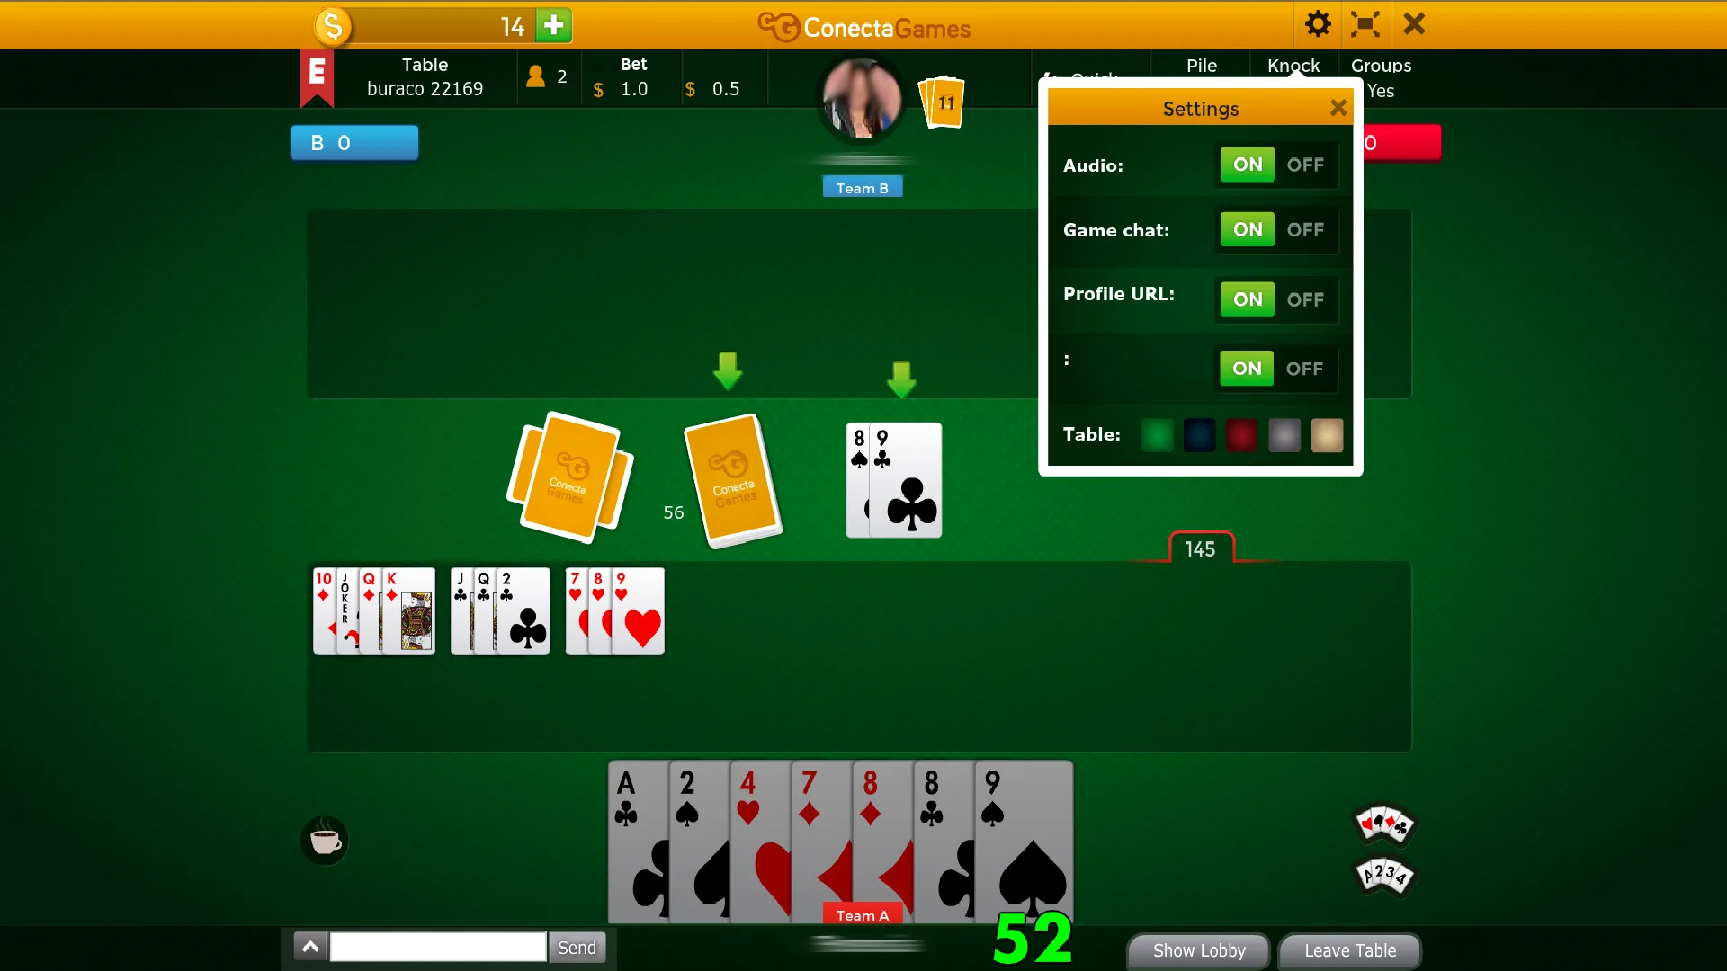
Task: Select blue table color option
Action: coord(1201,435)
